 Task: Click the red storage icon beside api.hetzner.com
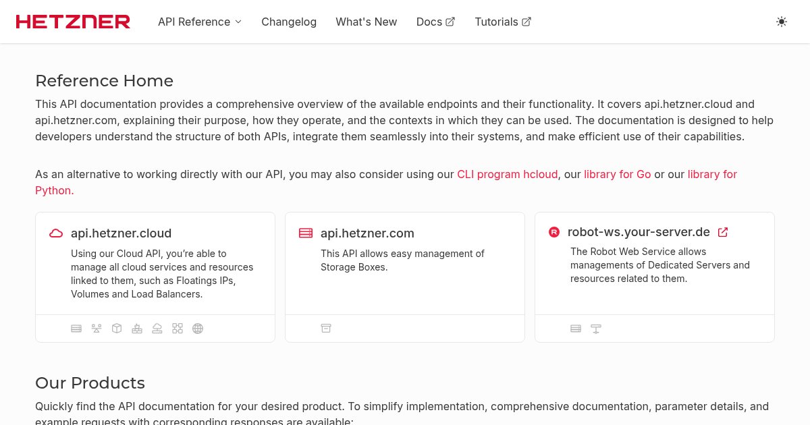pyautogui.click(x=306, y=233)
